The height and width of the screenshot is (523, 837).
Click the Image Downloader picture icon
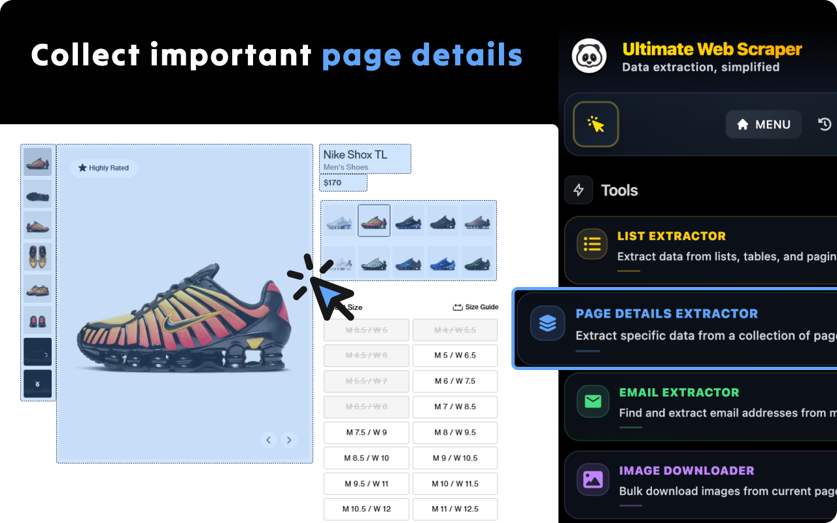[592, 479]
